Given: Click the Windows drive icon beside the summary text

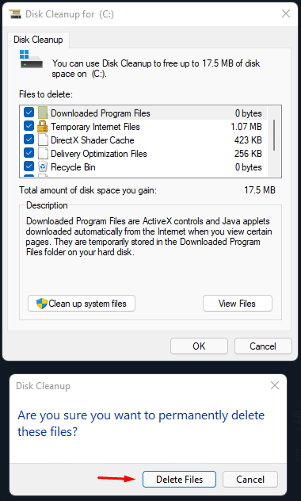Looking at the screenshot, I should point(31,59).
